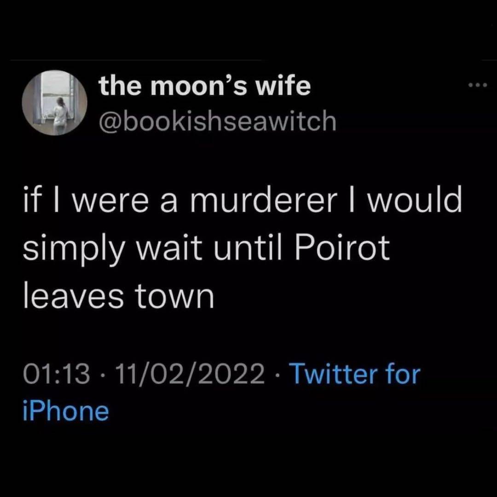The height and width of the screenshot is (497, 497).
Task: Click the display name 'the moon's wife'
Action: pos(203,85)
